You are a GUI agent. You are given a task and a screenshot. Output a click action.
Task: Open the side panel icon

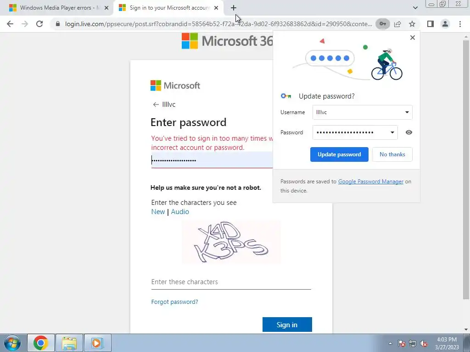point(431,24)
